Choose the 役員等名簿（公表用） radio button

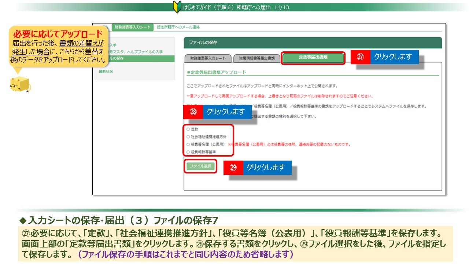click(x=188, y=144)
